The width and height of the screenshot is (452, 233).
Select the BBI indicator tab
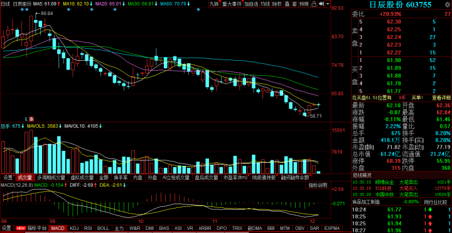(271, 229)
